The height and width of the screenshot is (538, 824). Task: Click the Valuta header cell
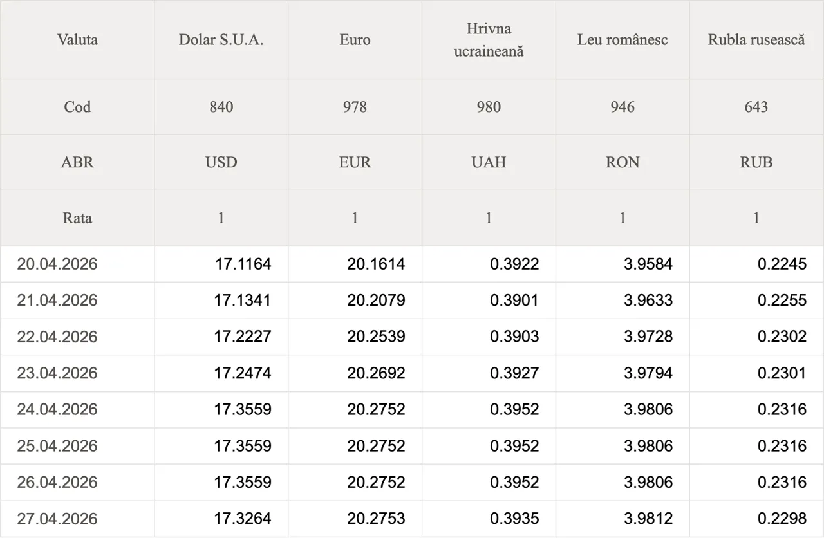tap(77, 40)
